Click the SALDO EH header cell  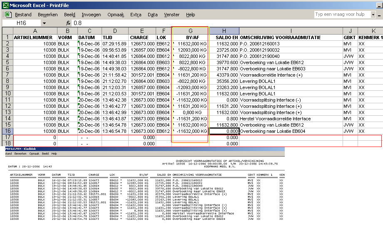(x=224, y=37)
